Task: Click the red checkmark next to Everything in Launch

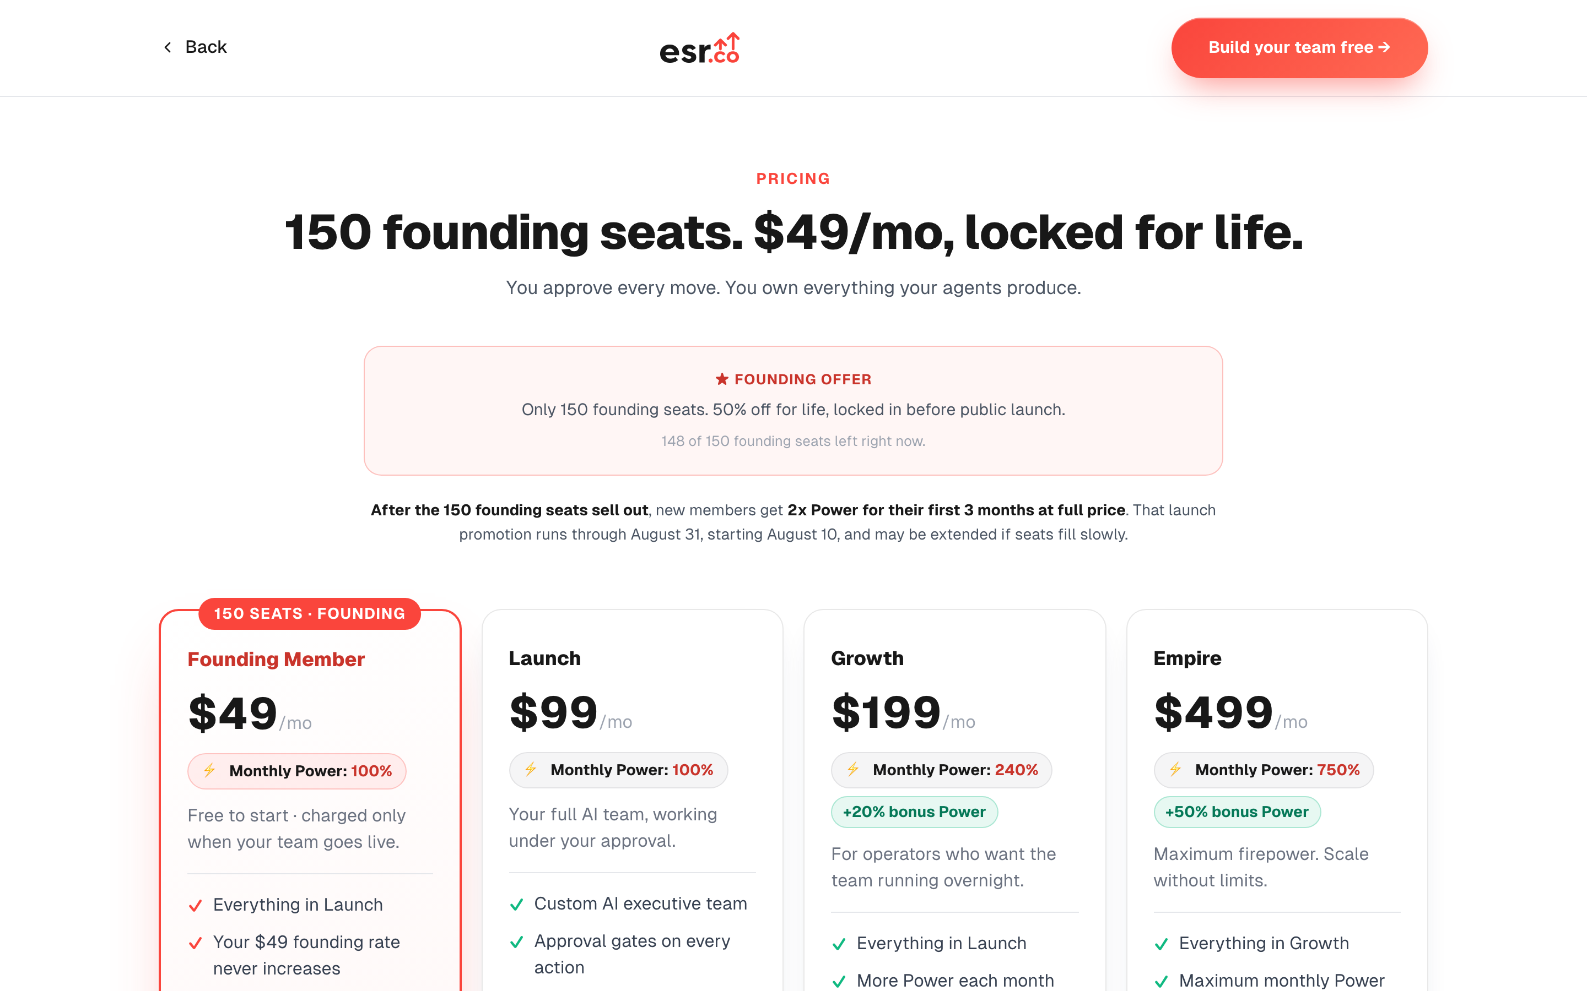Action: [196, 906]
